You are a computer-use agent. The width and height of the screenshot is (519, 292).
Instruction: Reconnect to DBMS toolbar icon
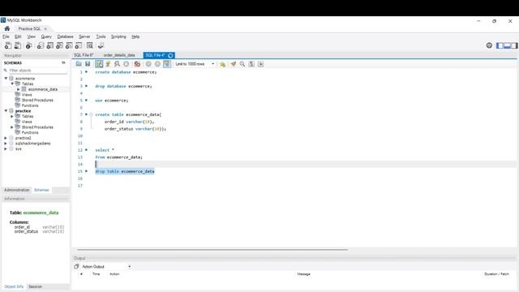tap(101, 45)
